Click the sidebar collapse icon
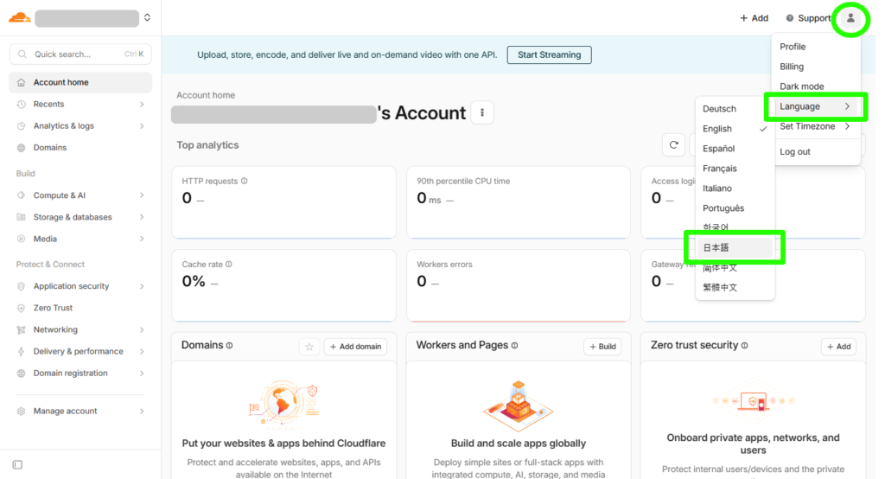885x479 pixels. 17,465
